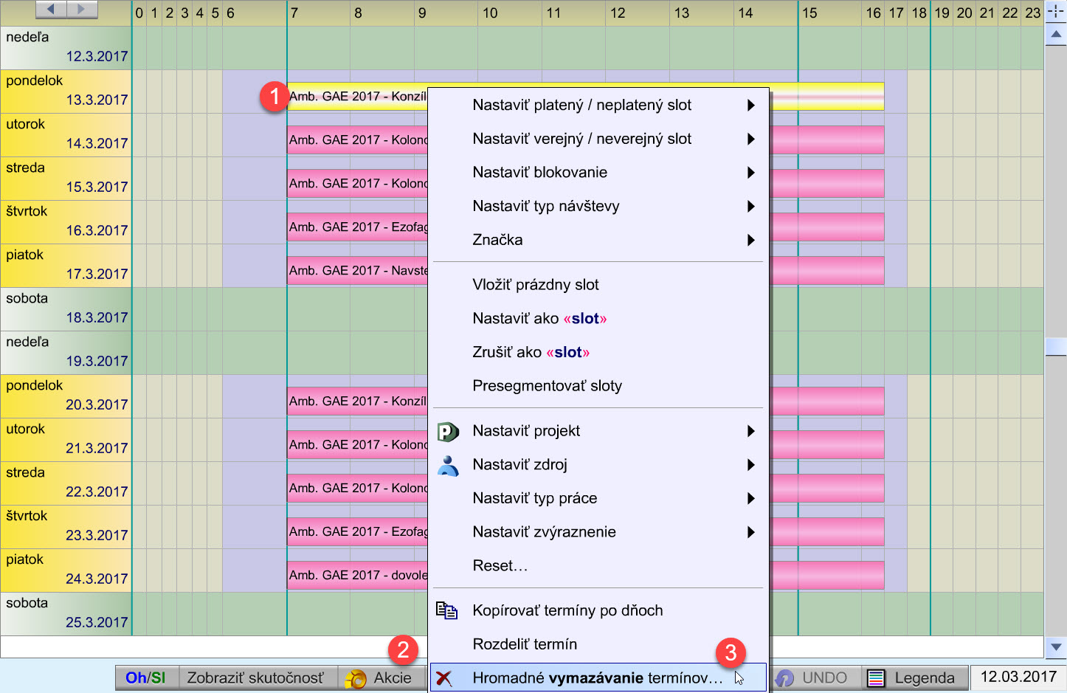Click the UNDO arrow icon
Screen dimensions: 1067x693
[x=785, y=678]
